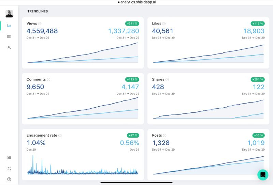This screenshot has height=185, width=273.
Task: Click the TRENDLINES section heading
Action: [x=38, y=11]
